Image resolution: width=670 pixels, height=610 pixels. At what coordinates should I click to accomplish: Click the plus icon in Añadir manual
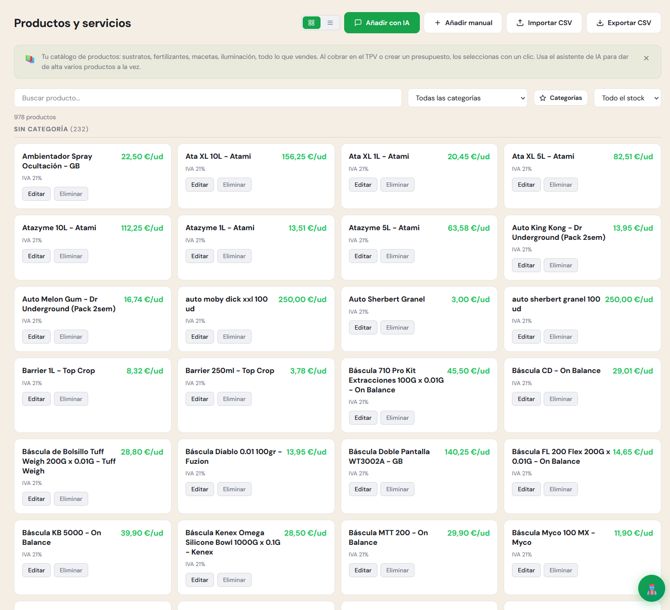(438, 23)
